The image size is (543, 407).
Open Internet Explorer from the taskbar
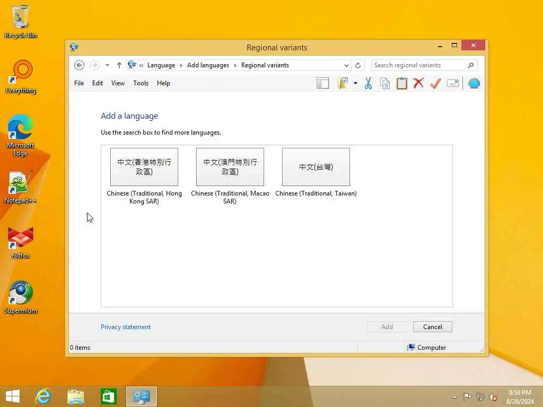click(43, 396)
